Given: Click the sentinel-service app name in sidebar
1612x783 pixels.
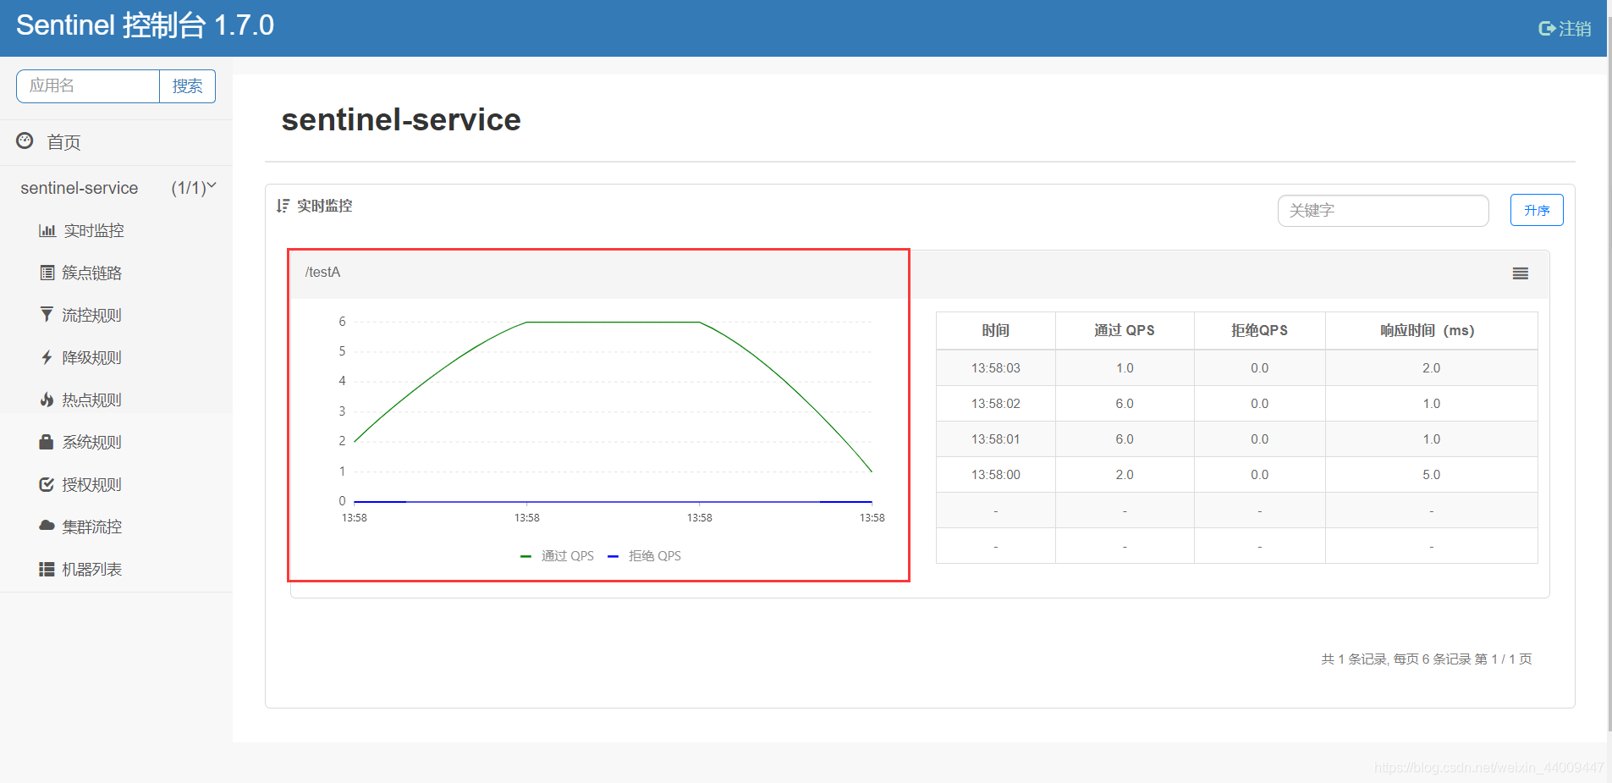Looking at the screenshot, I should tap(80, 188).
